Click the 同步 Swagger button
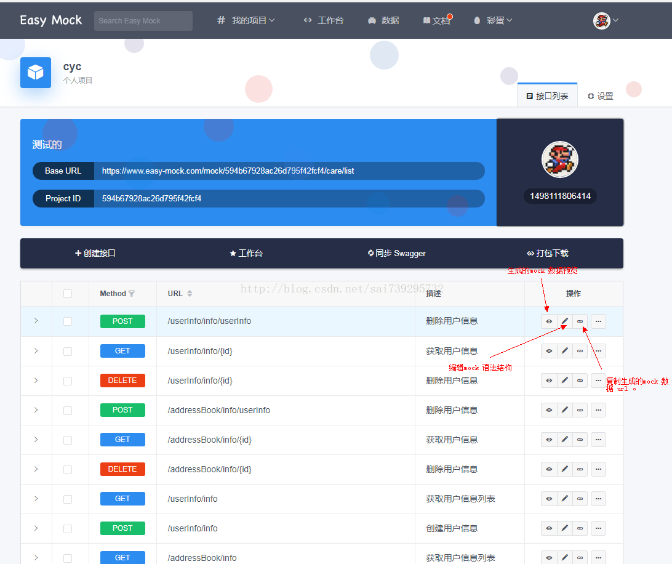The width and height of the screenshot is (672, 564). pos(397,254)
